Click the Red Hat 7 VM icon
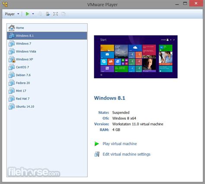 click(12, 99)
